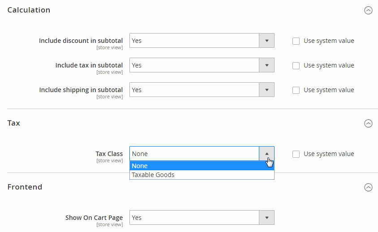The image size is (378, 232).
Task: Enable Use system value for Tax Class
Action: [x=296, y=154]
